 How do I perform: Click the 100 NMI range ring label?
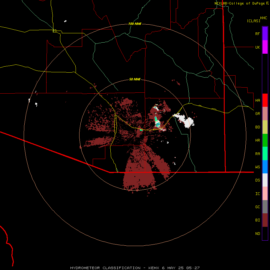tap(135, 24)
